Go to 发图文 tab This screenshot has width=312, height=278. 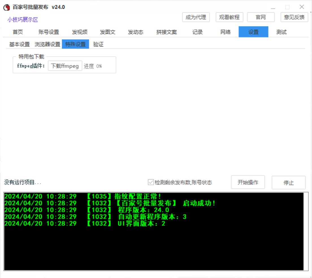(108, 32)
